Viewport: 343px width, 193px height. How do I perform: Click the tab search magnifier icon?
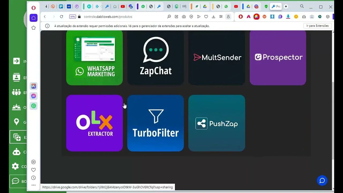click(302, 6)
